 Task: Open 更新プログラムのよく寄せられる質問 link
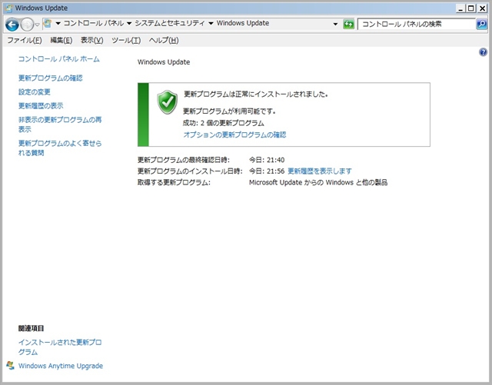pyautogui.click(x=60, y=148)
